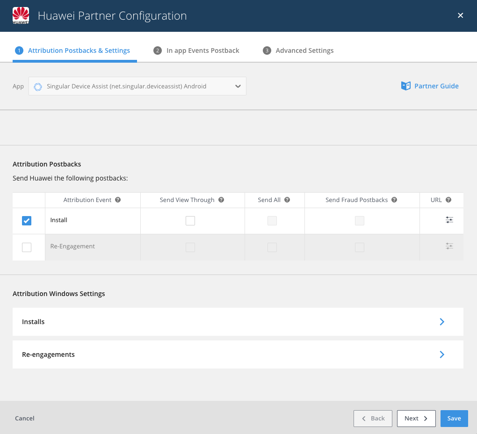Image resolution: width=477 pixels, height=434 pixels.
Task: Click 'Send Huawei the following postbacks:' text
Action: pos(70,178)
